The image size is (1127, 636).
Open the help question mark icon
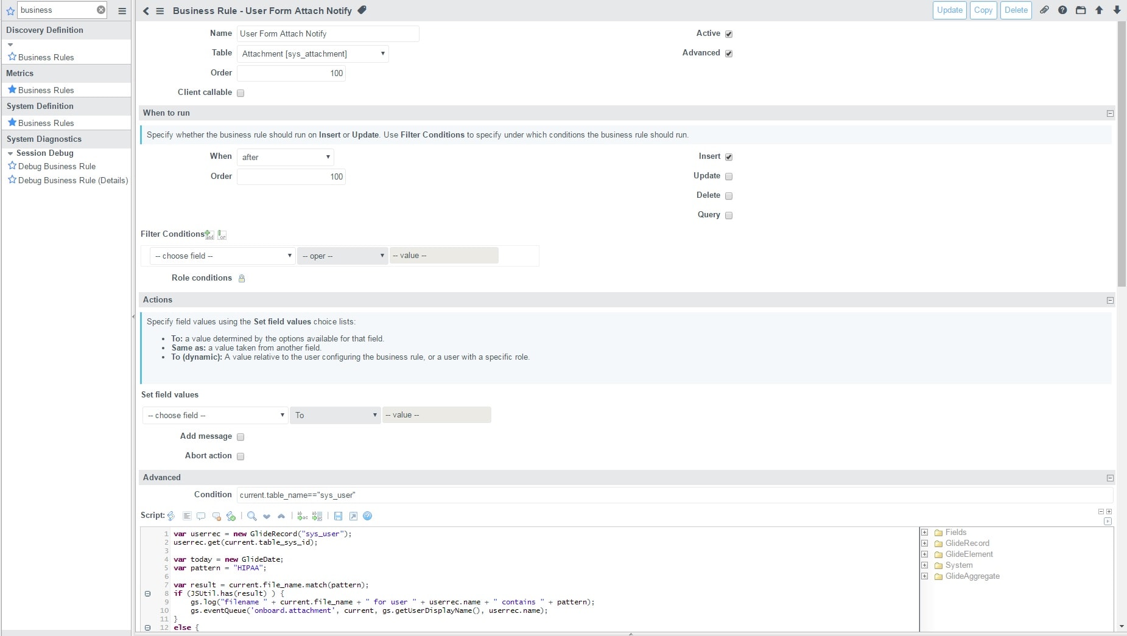[x=1062, y=10]
